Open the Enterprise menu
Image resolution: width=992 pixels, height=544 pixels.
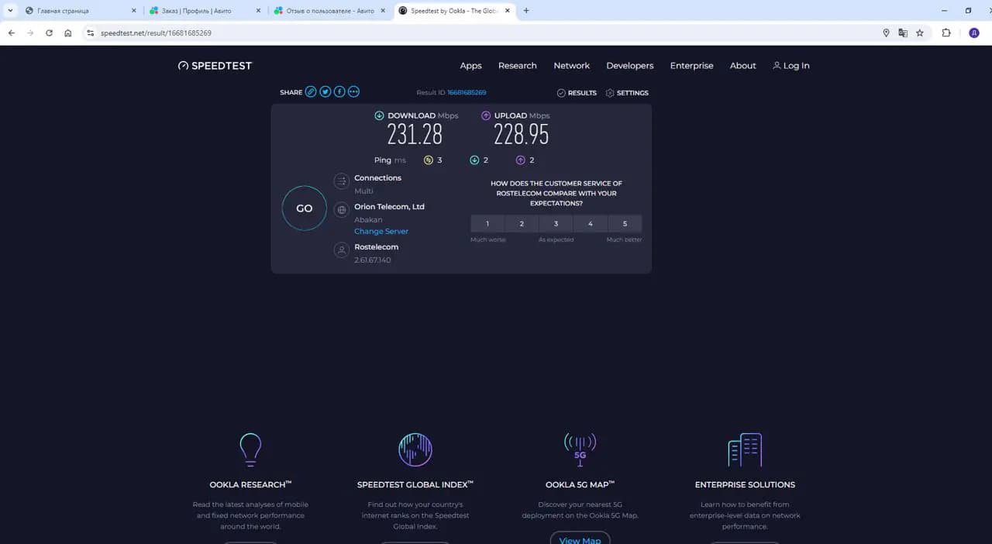[692, 66]
